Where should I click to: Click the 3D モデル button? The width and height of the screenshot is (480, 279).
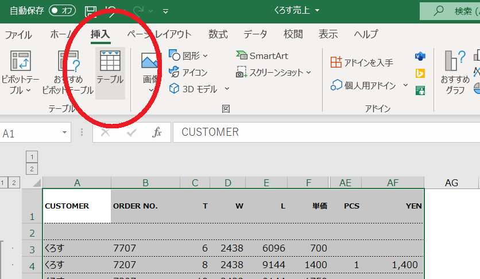[193, 89]
